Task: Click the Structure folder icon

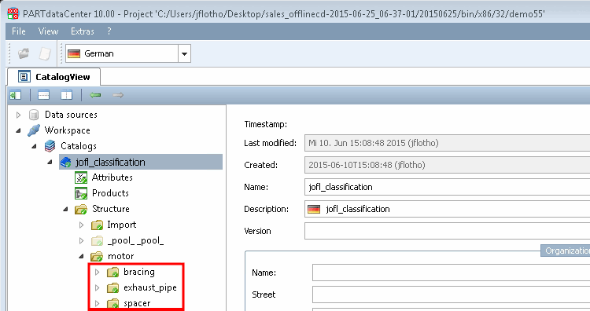Action: [x=81, y=209]
